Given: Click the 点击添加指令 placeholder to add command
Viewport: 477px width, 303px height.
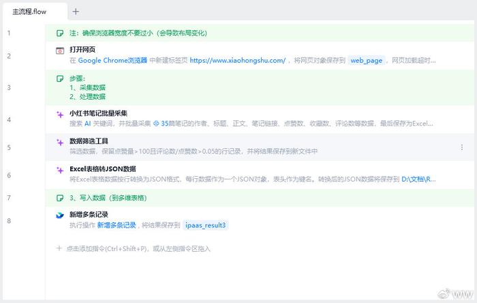Looking at the screenshot, I should coord(138,249).
